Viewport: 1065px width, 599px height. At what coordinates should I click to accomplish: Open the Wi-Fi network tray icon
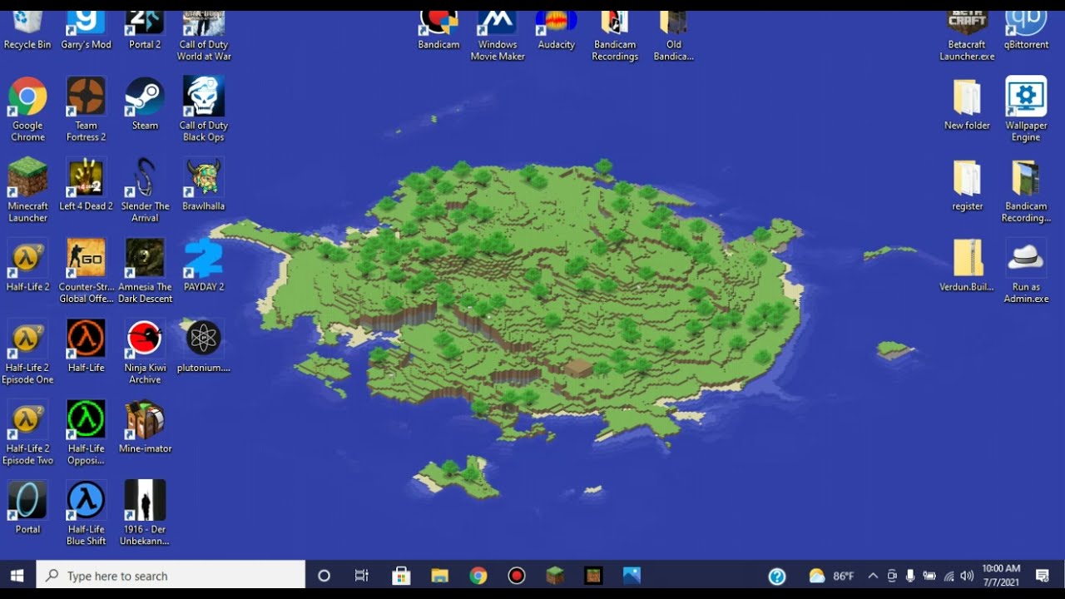click(x=949, y=576)
